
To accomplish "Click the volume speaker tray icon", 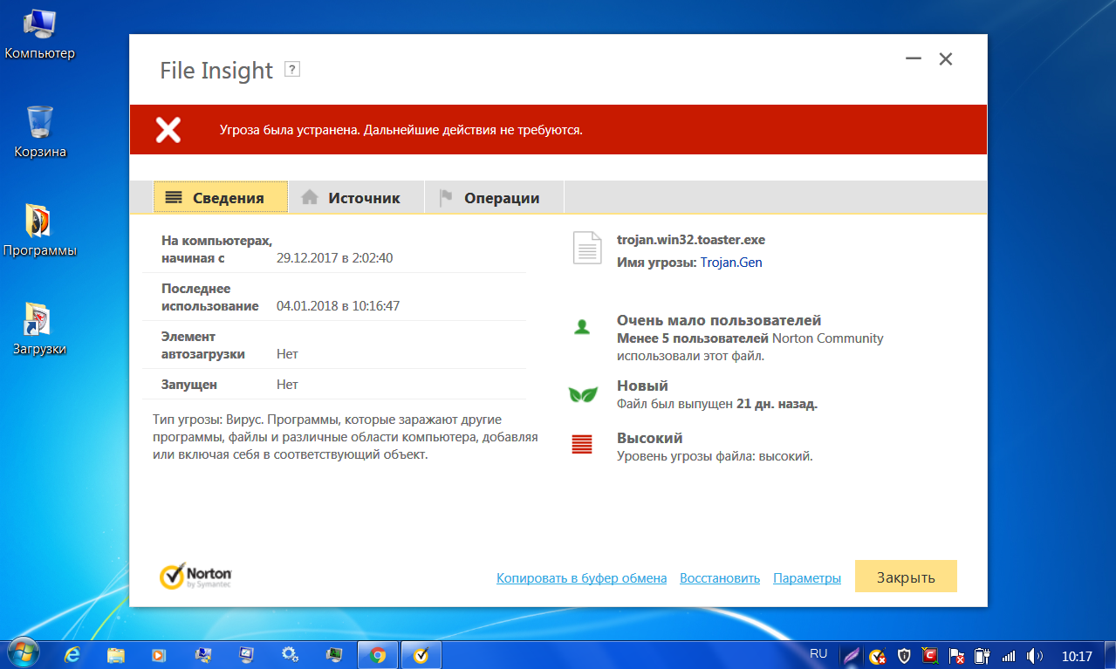I will coord(1035,655).
